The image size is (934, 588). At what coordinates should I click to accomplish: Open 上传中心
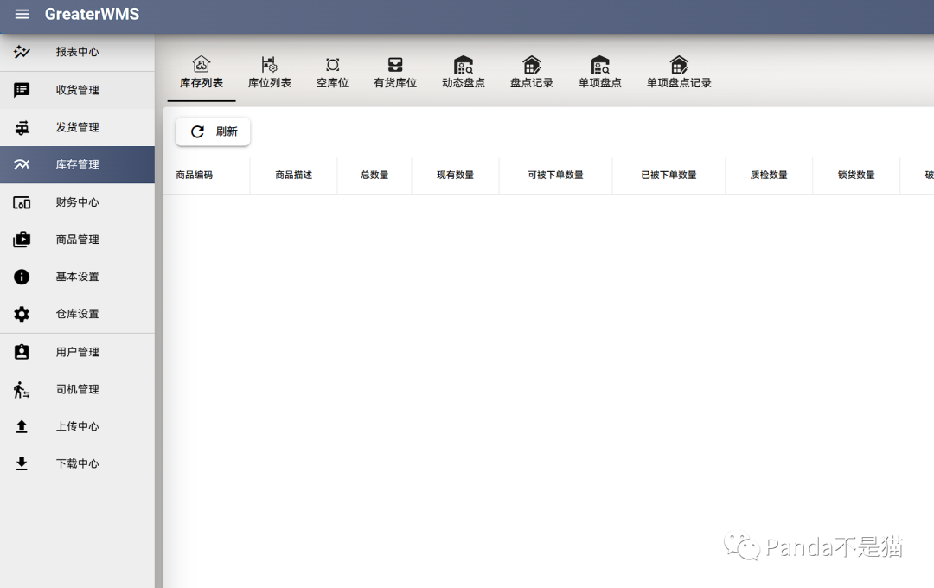[78, 426]
